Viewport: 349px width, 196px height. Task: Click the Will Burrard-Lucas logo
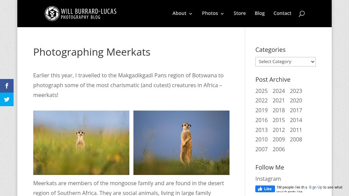80,14
